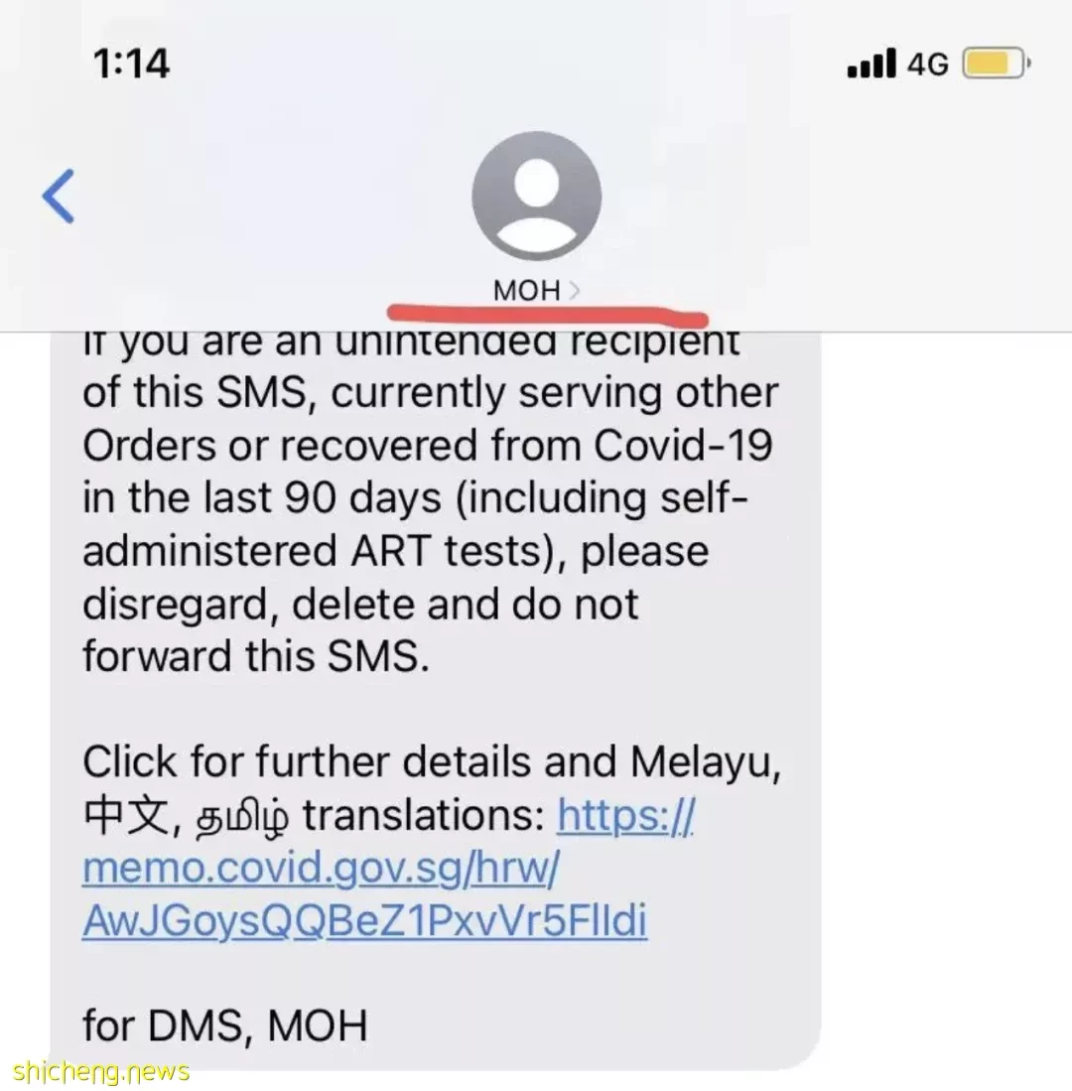Viewport: 1072px width, 1091px height.
Task: Open the memo.covid.gov.sg/hrw/ link
Action: click(x=321, y=869)
